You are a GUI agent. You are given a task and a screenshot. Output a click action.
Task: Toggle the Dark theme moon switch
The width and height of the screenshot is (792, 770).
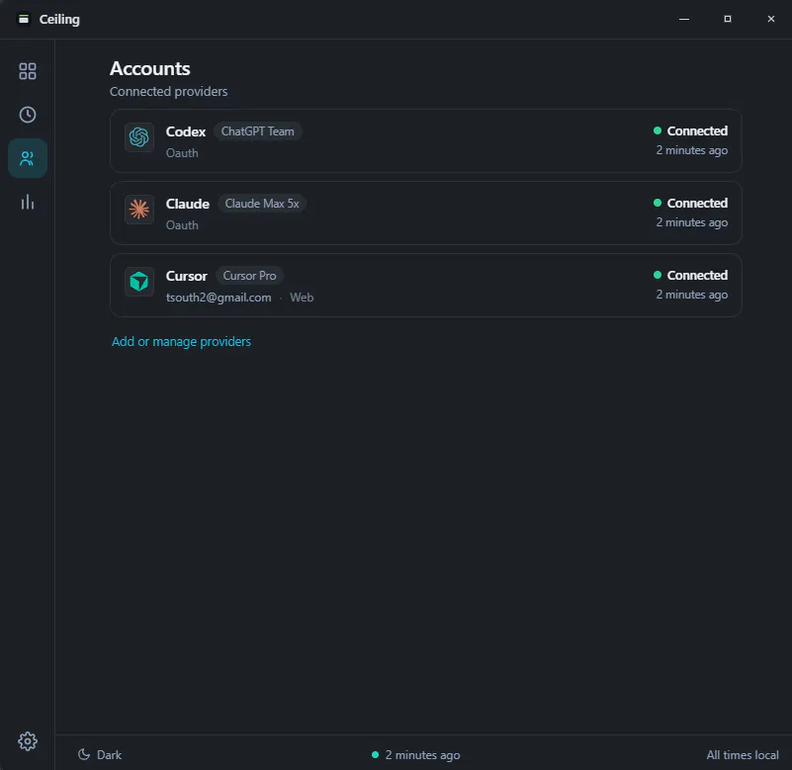(100, 755)
